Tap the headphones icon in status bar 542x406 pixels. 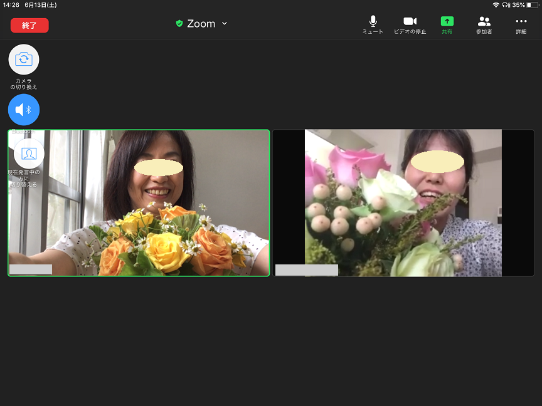506,4
